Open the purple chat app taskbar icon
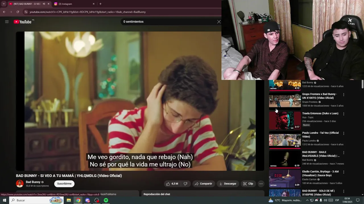Image resolution: width=364 pixels, height=204 pixels. pos(88,200)
